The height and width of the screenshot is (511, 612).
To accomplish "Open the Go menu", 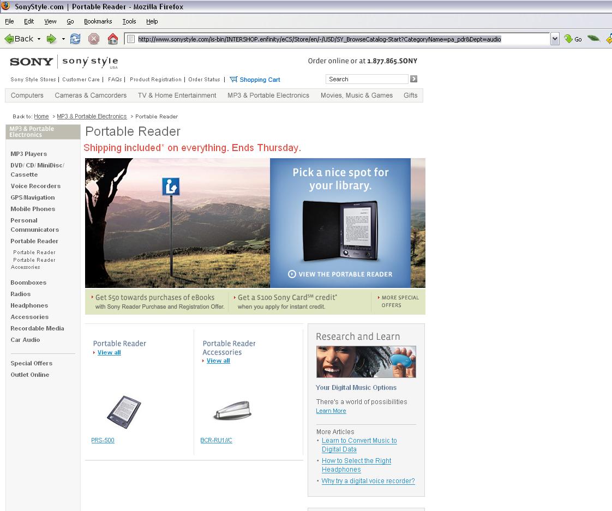I will point(70,21).
